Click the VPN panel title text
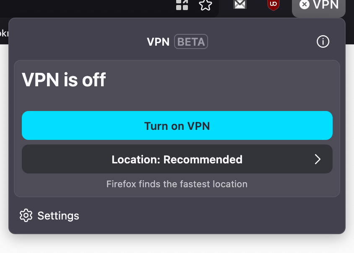Viewport: 354px width, 253px height. 158,42
